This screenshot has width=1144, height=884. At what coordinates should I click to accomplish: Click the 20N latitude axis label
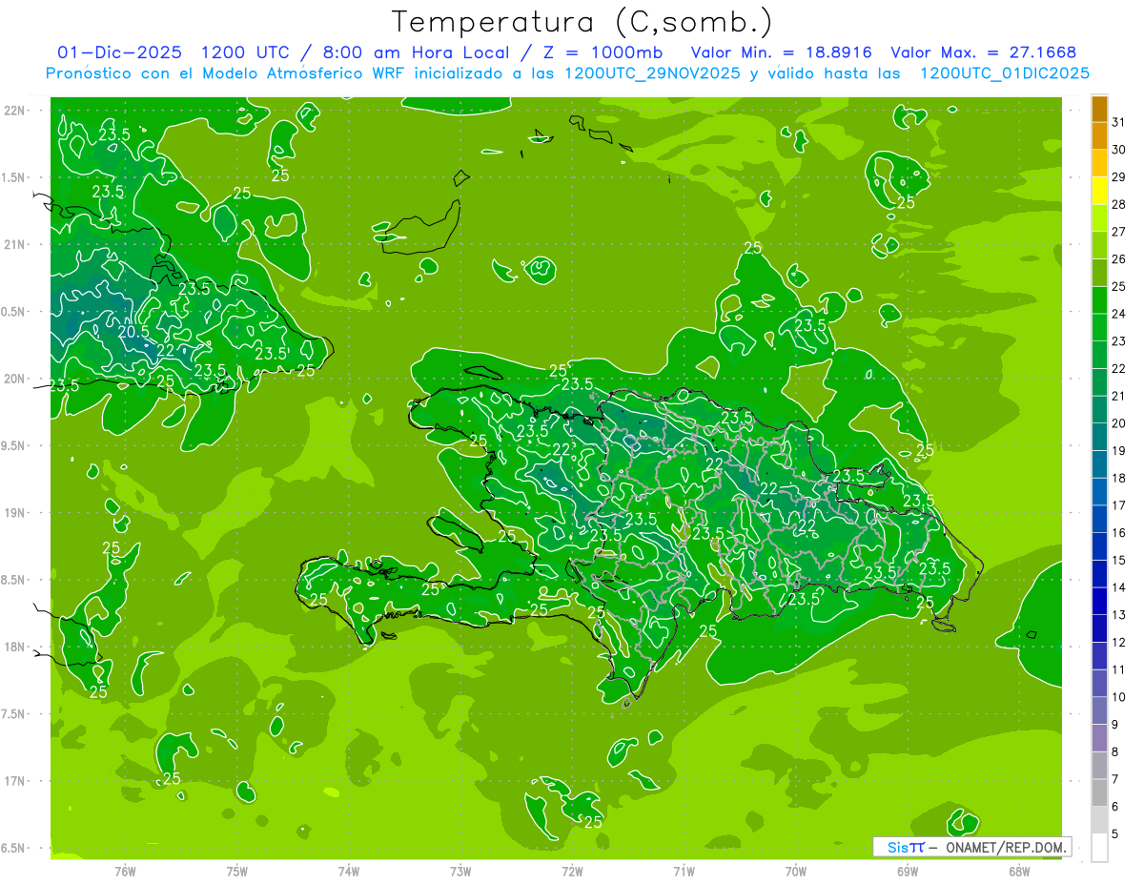point(15,379)
